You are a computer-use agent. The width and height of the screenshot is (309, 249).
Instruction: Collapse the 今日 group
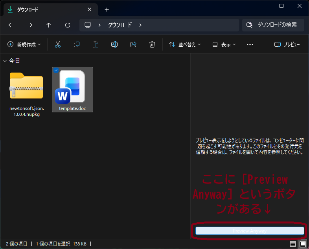coord(5,60)
